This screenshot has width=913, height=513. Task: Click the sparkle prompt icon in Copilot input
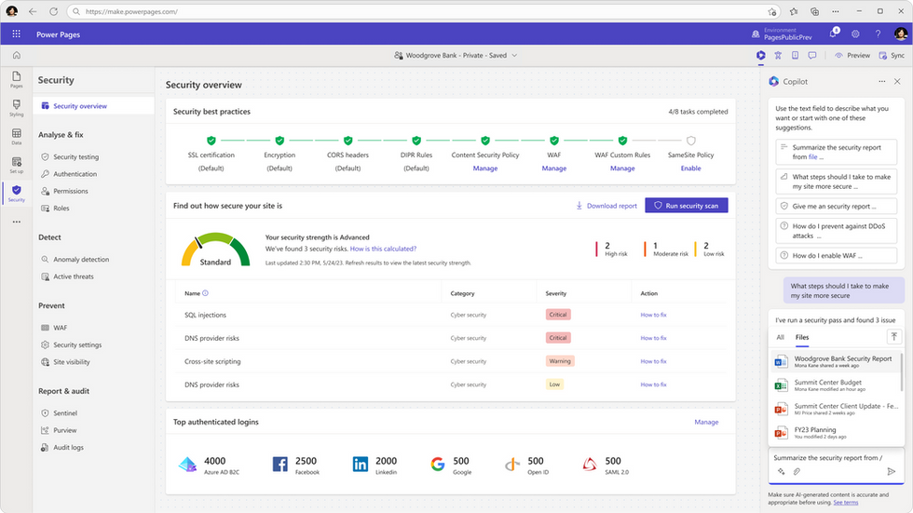782,472
